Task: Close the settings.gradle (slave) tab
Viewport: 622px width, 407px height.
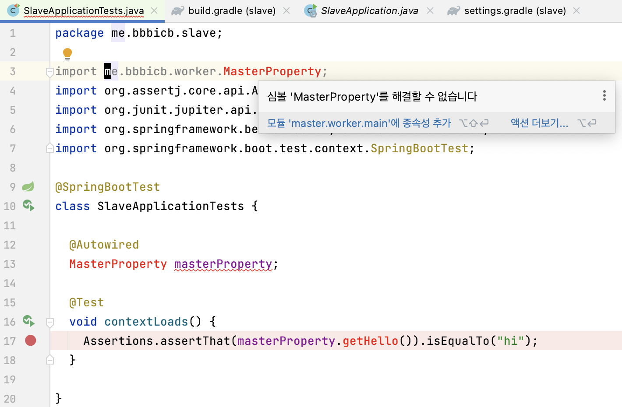Action: tap(576, 11)
